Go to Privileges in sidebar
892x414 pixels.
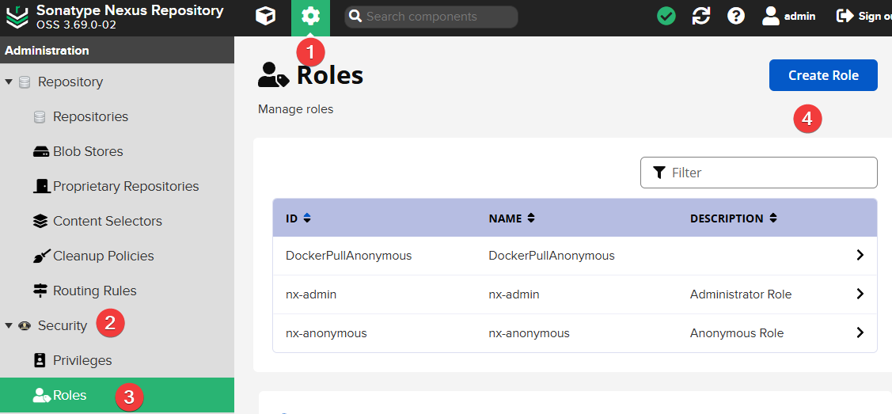82,360
